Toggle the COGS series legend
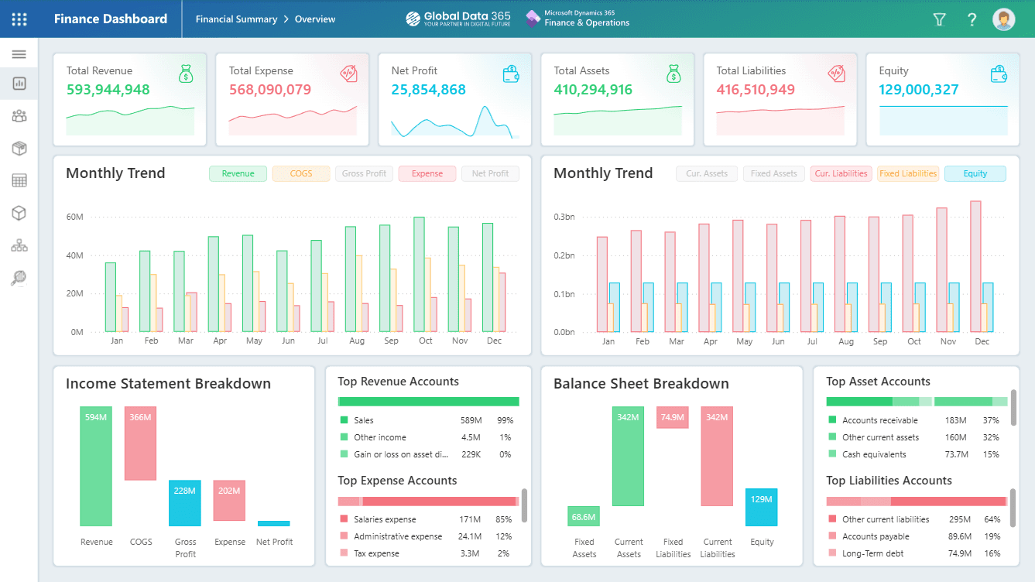Screen dimensions: 1035x582 pos(301,174)
